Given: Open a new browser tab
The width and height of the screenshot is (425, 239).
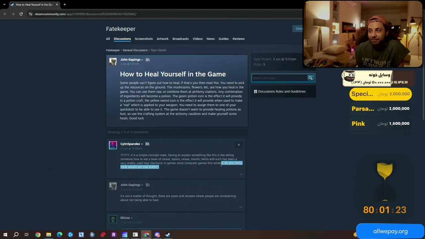Looking at the screenshot, I should coord(64,5).
